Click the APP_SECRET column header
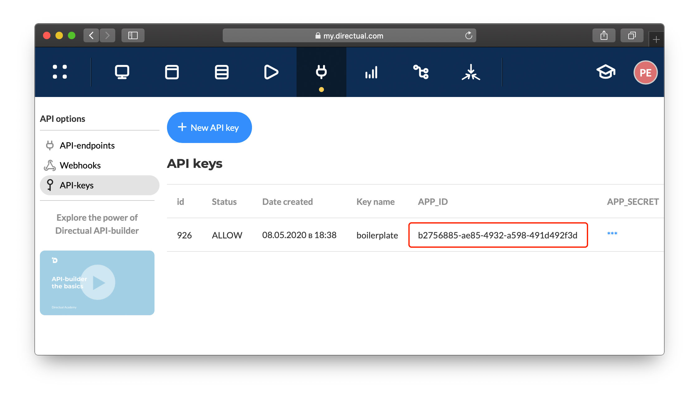Image resolution: width=699 pixels, height=401 pixels. tap(633, 202)
